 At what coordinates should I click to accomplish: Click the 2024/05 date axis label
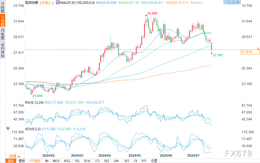coord(135,156)
